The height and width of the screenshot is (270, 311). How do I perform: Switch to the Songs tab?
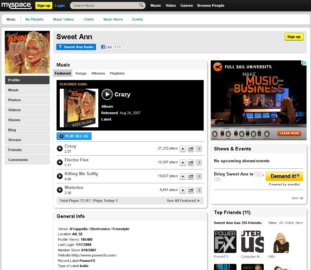(x=81, y=73)
